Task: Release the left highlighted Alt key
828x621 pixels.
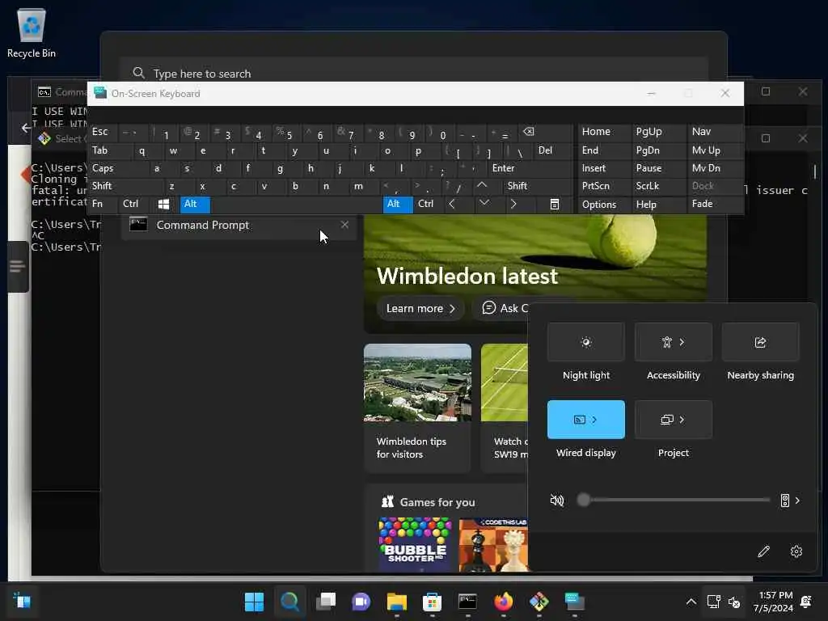Action: pyautogui.click(x=195, y=204)
